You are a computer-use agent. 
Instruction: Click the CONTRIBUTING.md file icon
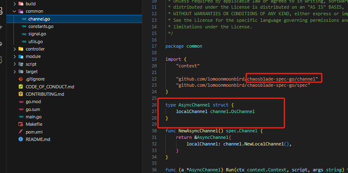point(21,94)
